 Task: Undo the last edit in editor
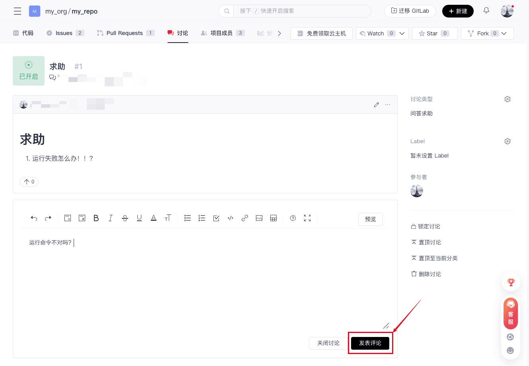pyautogui.click(x=34, y=218)
